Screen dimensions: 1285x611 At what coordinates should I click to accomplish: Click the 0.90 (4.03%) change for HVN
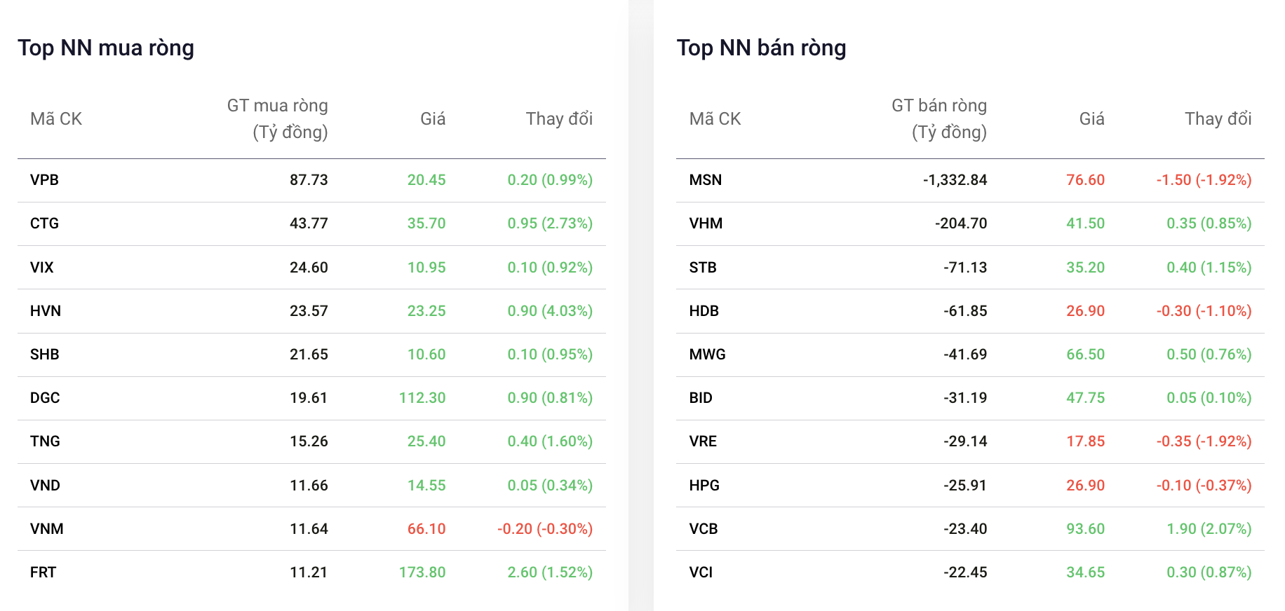click(x=550, y=311)
